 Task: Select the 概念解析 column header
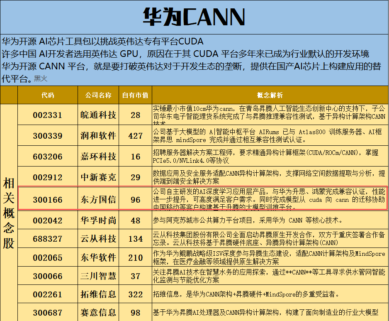tap(270, 95)
